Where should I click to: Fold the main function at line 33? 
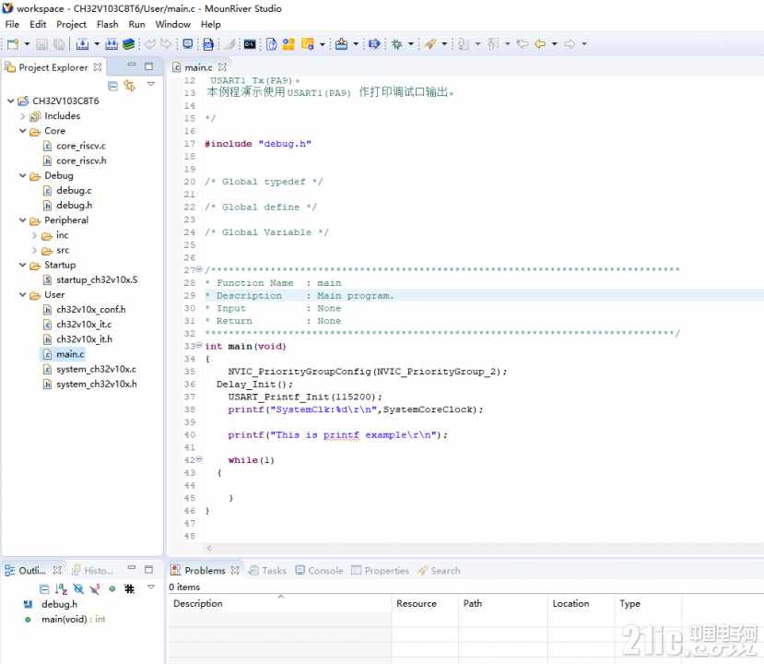point(199,345)
